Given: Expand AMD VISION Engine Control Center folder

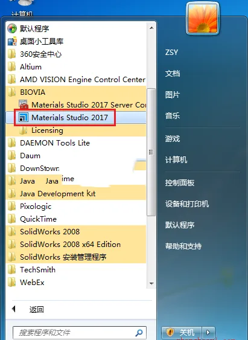Looking at the screenshot, I should tap(76, 80).
